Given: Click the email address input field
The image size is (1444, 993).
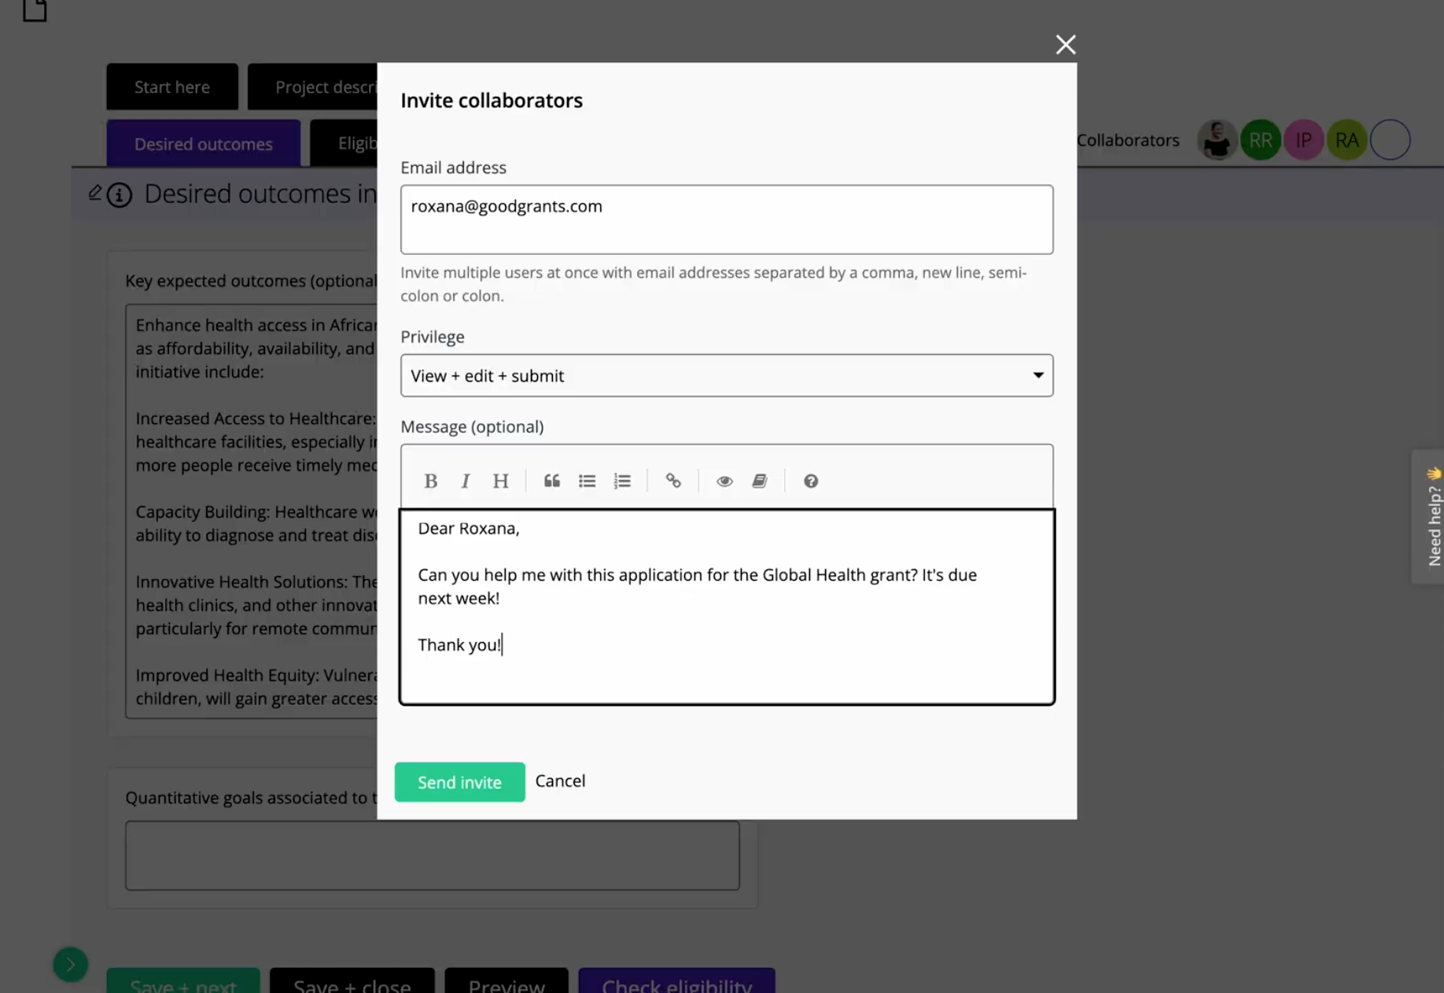Looking at the screenshot, I should 726,220.
